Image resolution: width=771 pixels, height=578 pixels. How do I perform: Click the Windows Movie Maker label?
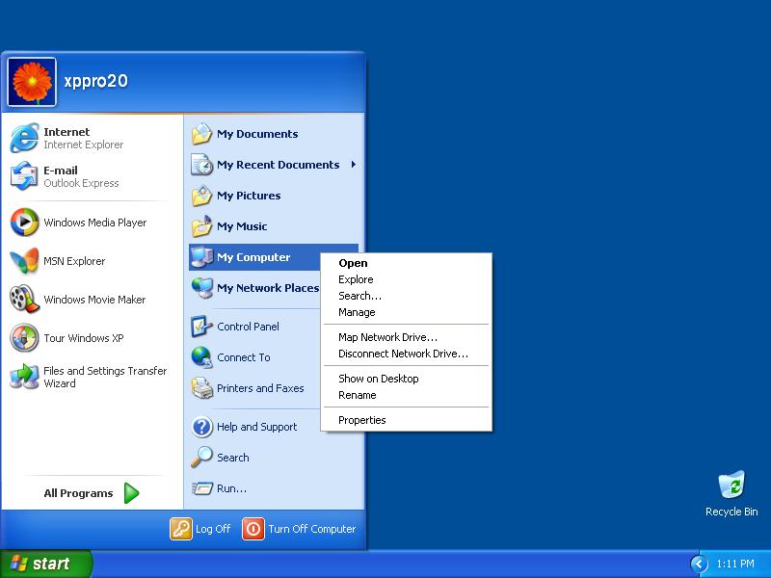click(94, 300)
